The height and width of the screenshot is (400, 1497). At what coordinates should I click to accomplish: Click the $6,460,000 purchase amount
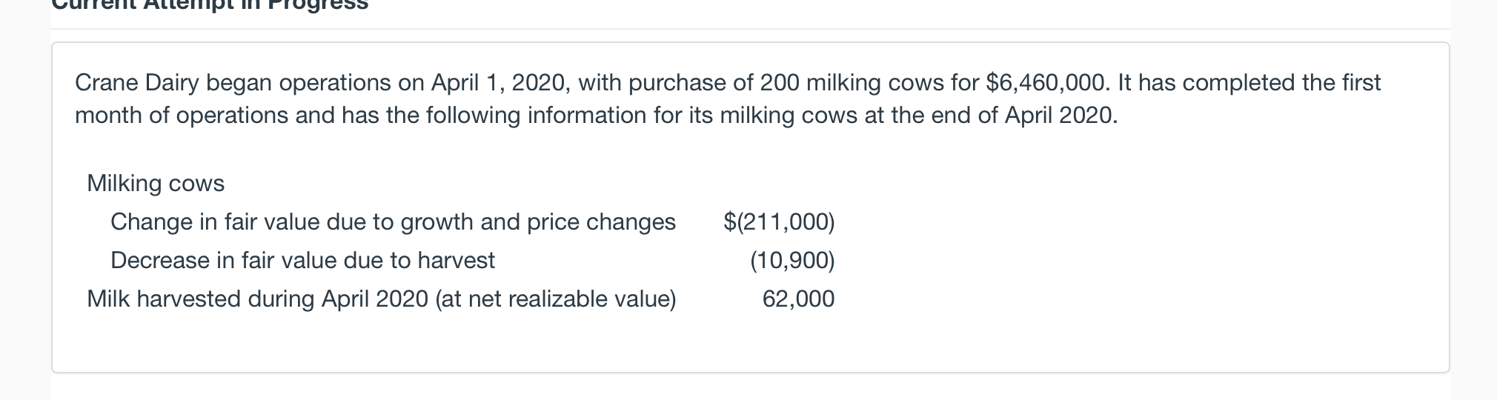[x=1048, y=82]
